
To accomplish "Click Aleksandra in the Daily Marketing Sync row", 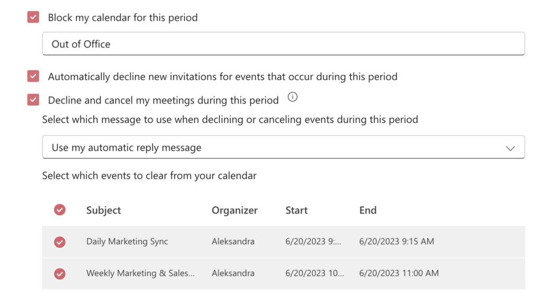I will pyautogui.click(x=233, y=242).
